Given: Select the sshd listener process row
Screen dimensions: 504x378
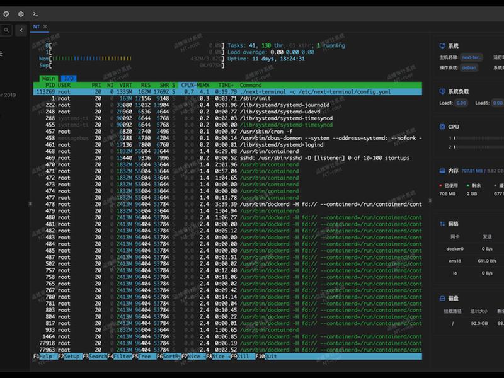Looking at the screenshot, I should pyautogui.click(x=227, y=158).
